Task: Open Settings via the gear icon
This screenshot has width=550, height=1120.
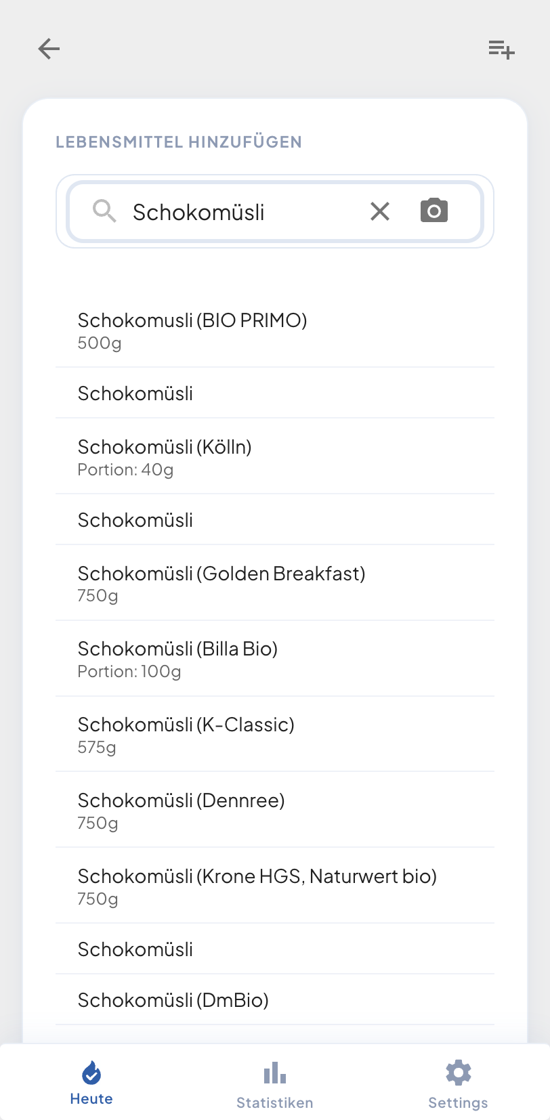Action: coord(458,1073)
